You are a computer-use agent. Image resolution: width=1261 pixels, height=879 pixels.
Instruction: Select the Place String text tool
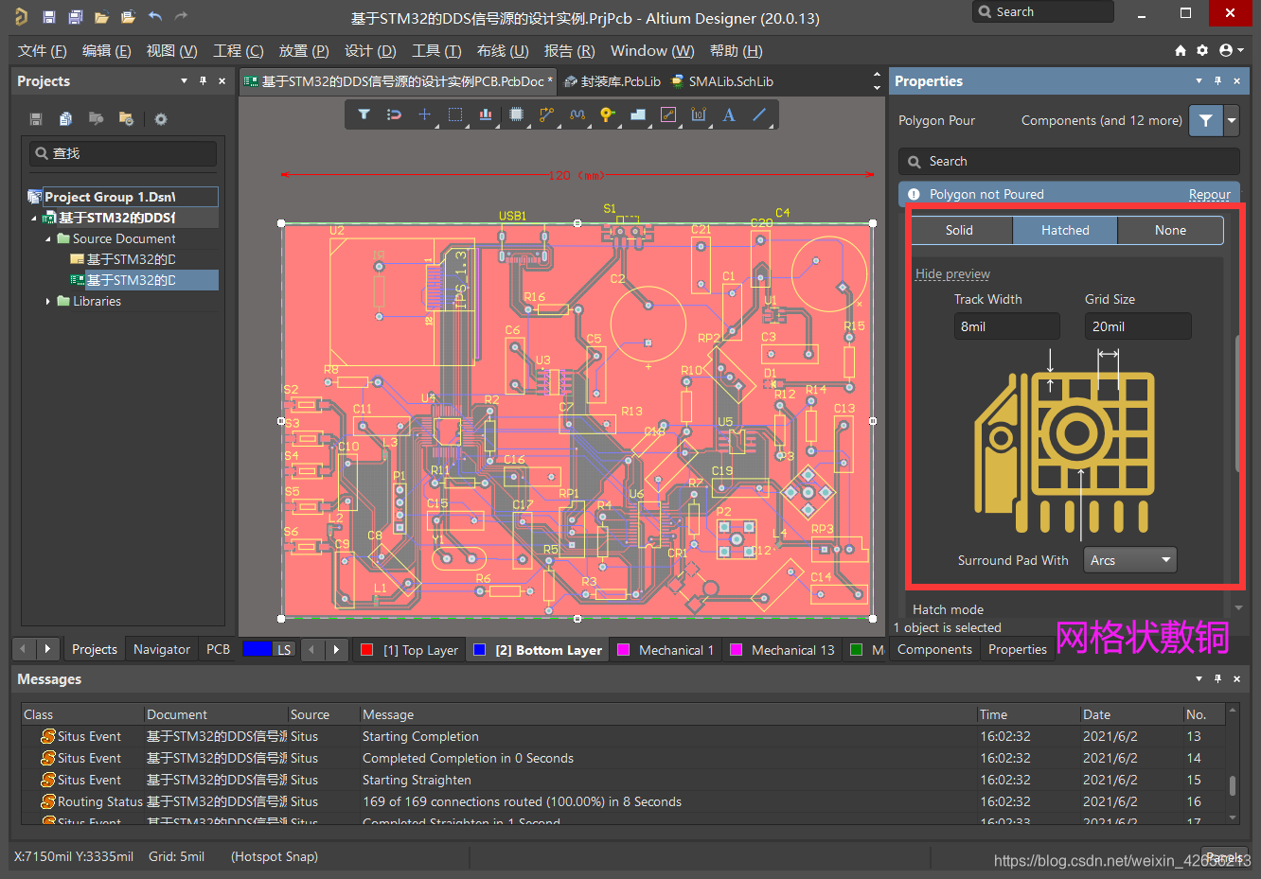pyautogui.click(x=729, y=114)
